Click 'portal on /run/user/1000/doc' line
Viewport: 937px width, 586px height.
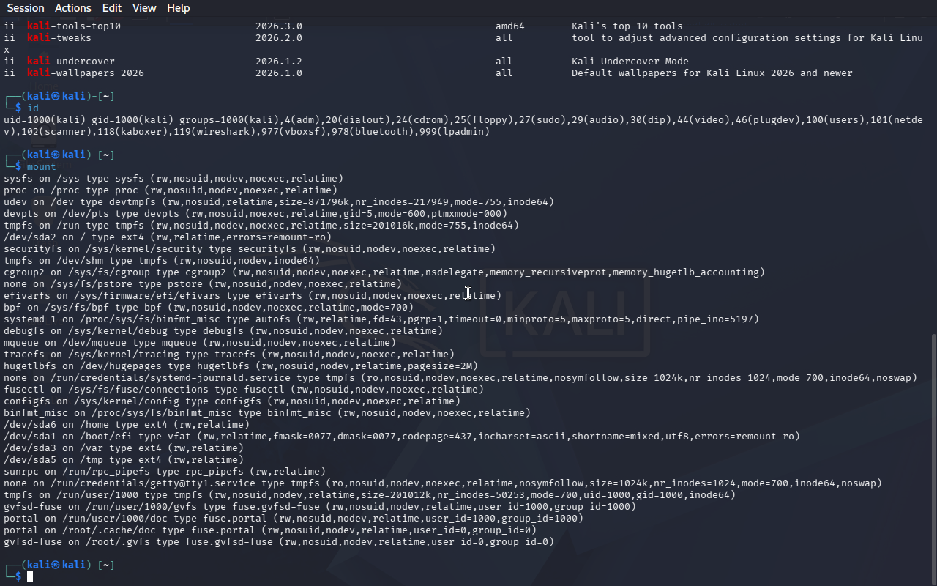[294, 519]
